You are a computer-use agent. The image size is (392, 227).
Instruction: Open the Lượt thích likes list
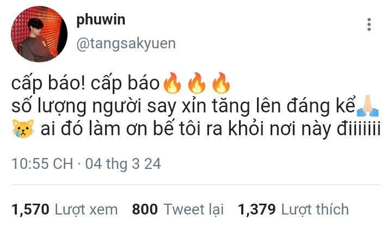pyautogui.click(x=315, y=209)
